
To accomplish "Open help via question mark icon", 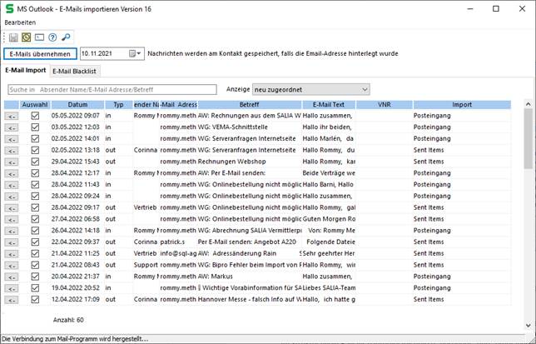I will coord(52,38).
